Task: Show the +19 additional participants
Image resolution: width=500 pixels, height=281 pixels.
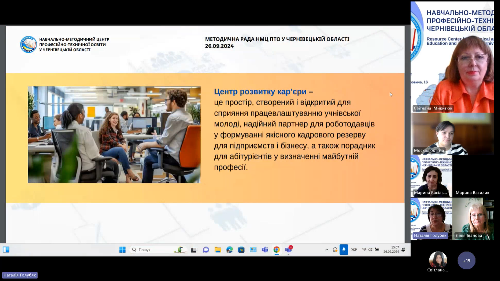Action: click(466, 260)
